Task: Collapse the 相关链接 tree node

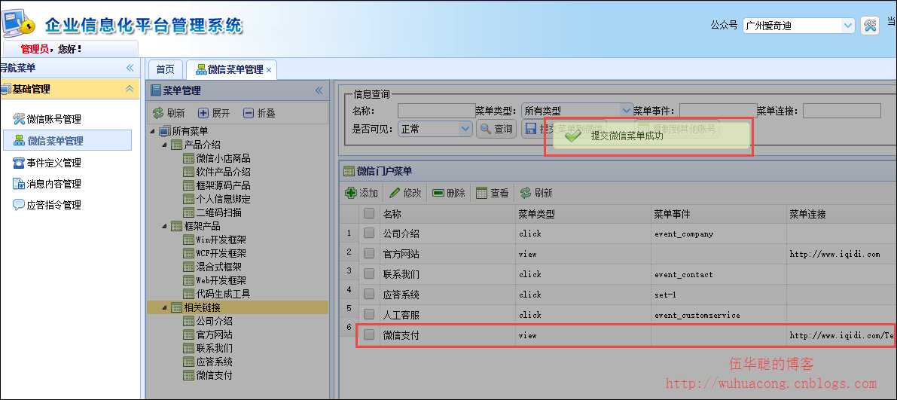Action: (x=165, y=307)
